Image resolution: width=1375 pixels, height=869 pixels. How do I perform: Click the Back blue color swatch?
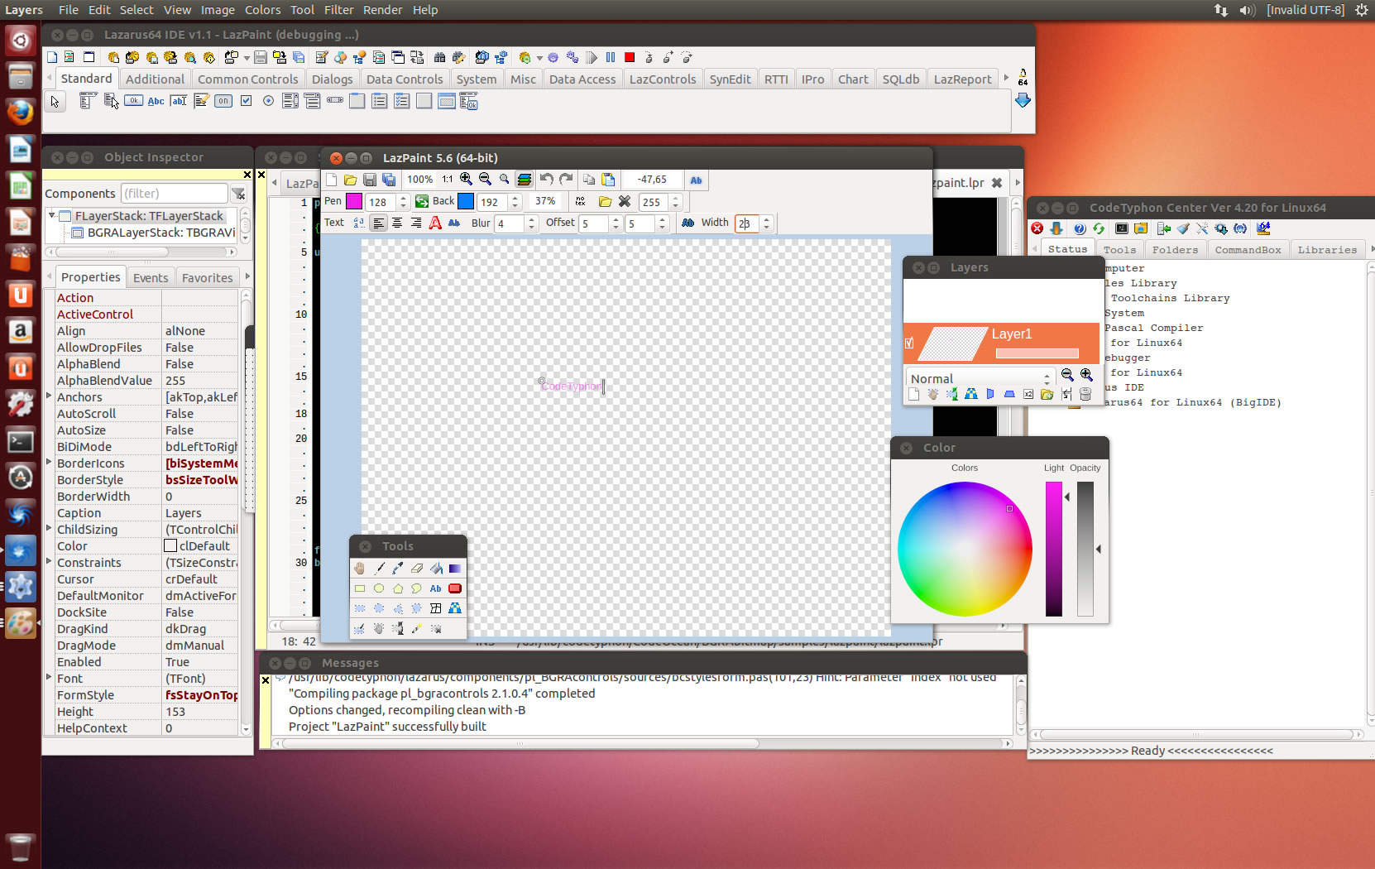[x=466, y=201]
